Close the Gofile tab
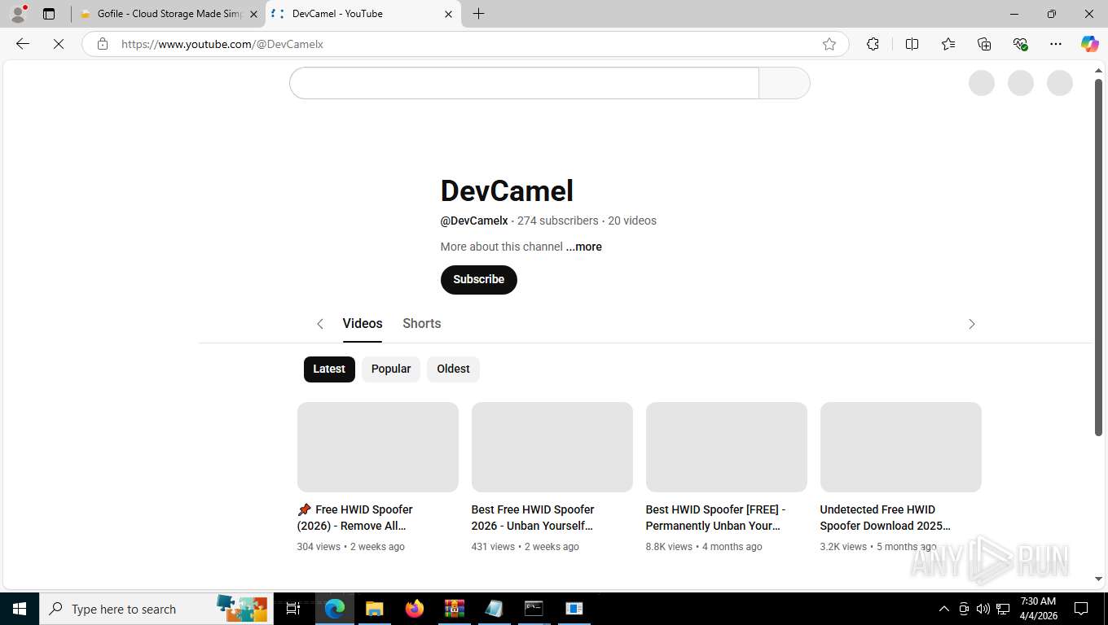 point(253,14)
